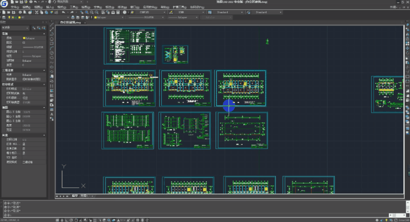The image size is (410, 222).
Task: Collapse the 三维效果 properties section
Action: point(44,70)
